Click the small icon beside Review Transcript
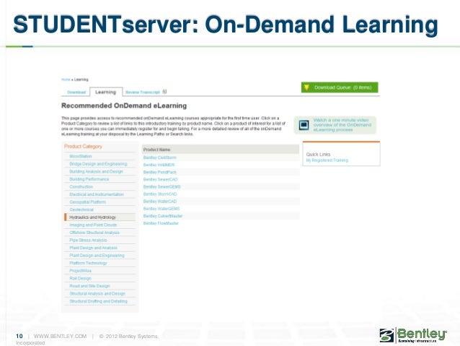Image resolution: width=460 pixels, height=346 pixels. point(164,92)
